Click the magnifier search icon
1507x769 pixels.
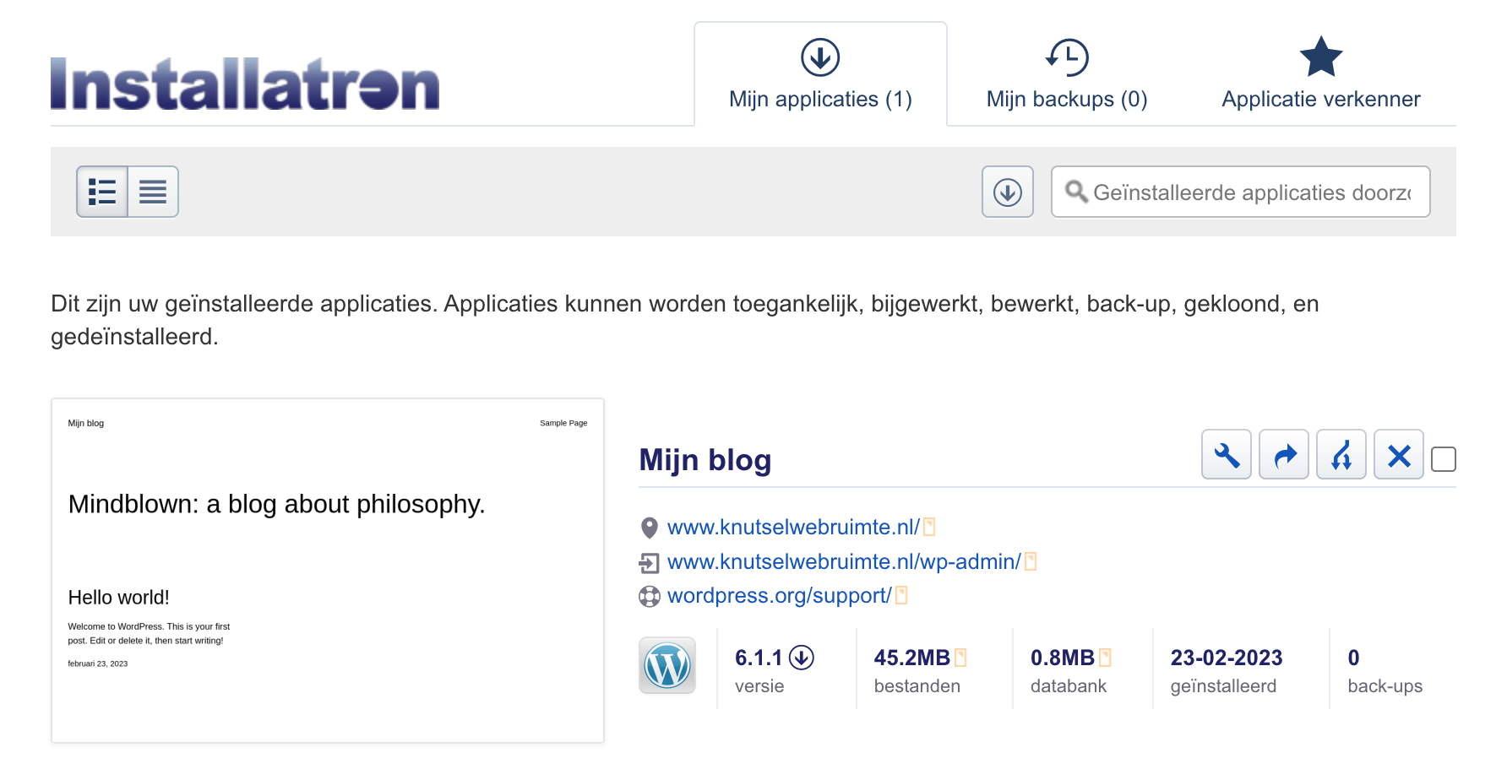(1075, 192)
